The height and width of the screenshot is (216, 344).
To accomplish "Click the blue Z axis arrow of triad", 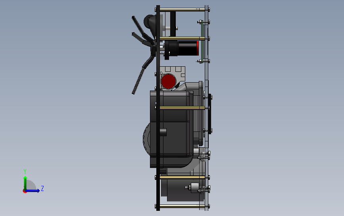I will pyautogui.click(x=33, y=191).
